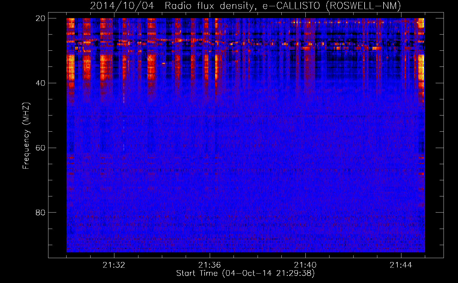Select the Frequency (MHZ) axis label
This screenshot has width=458, height=283.
[x=26, y=136]
